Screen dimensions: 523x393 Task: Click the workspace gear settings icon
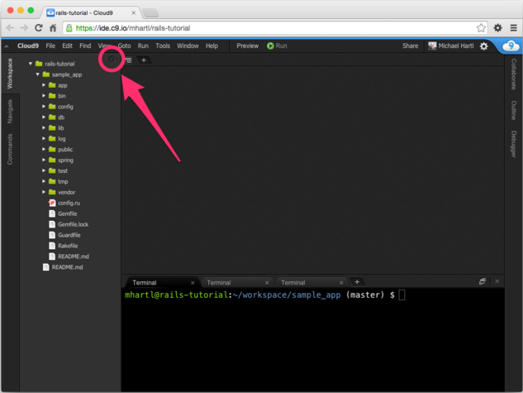tap(112, 60)
